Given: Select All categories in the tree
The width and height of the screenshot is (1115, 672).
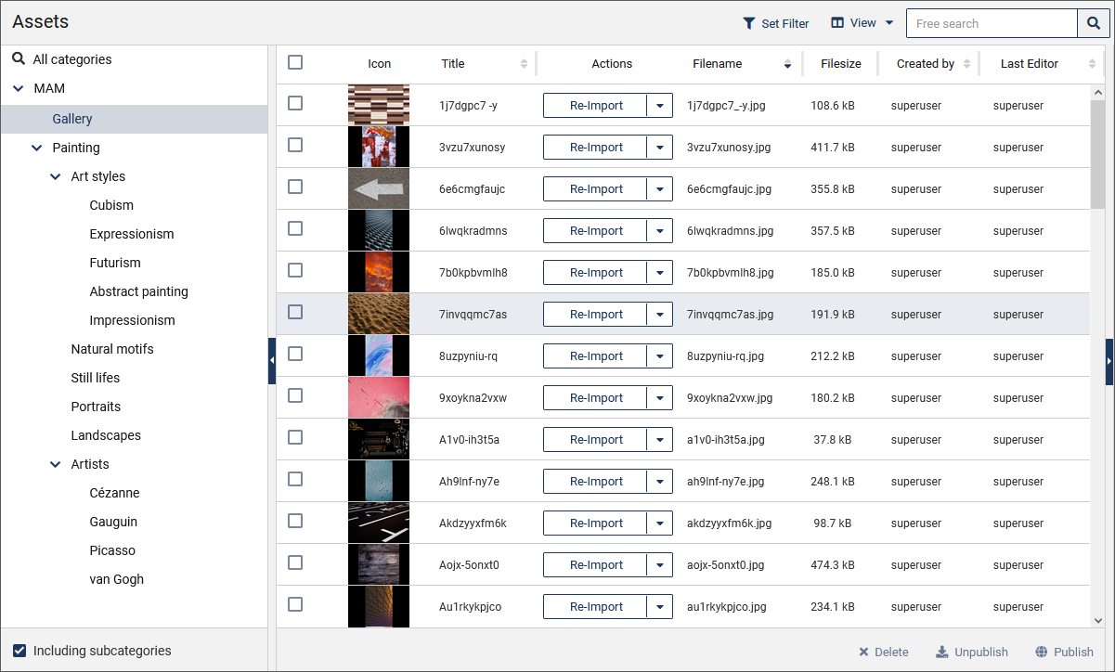Looking at the screenshot, I should [x=72, y=59].
